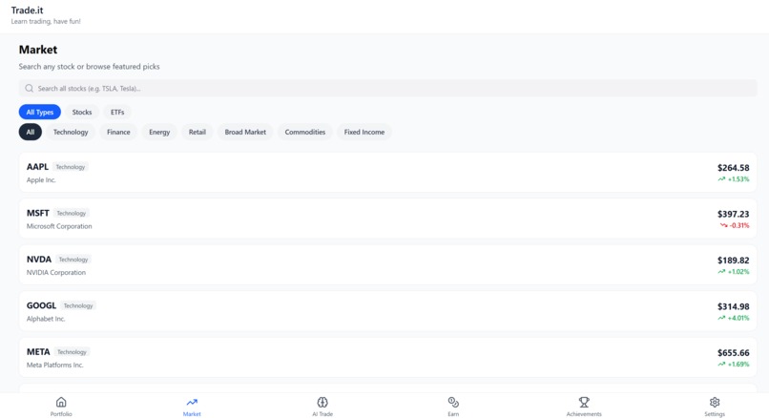Open the Earn coins icon
Viewport: 769px width, 418px height.
coord(453,403)
